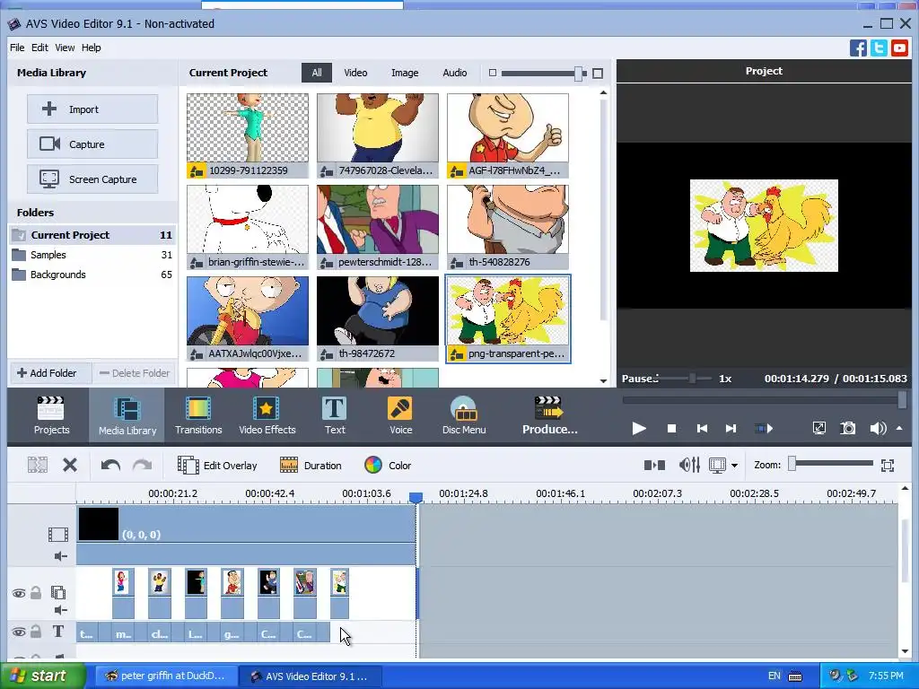Image resolution: width=919 pixels, height=689 pixels.
Task: Select the th-98472672 thumbnail
Action: tap(378, 318)
